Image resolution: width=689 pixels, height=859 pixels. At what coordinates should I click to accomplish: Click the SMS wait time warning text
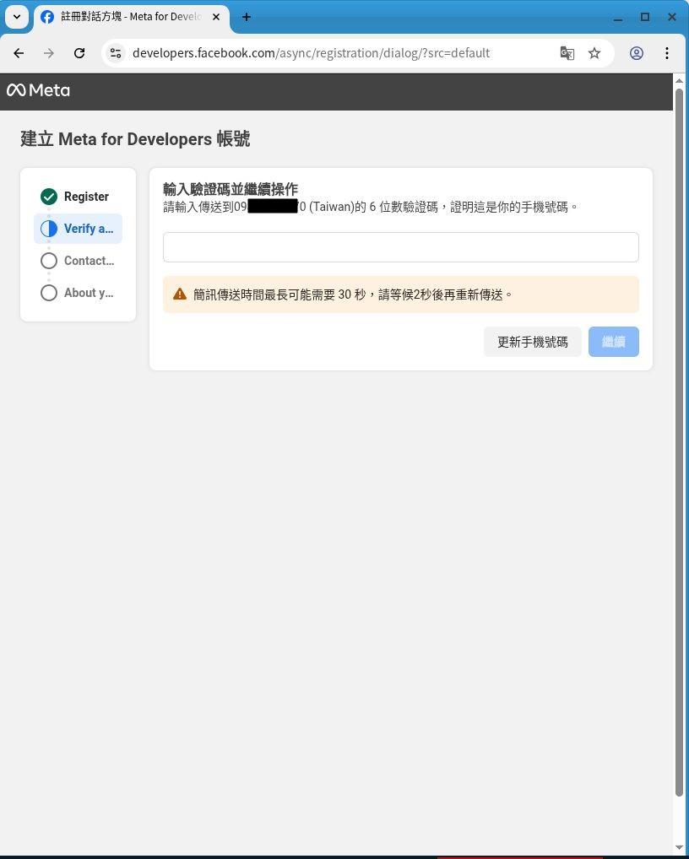coord(354,294)
